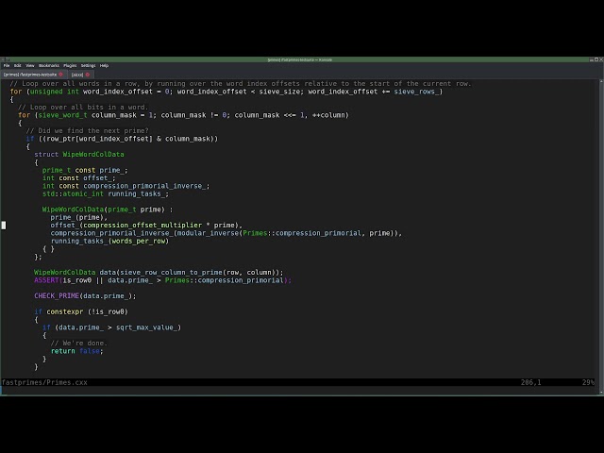Click the Konsole window title text
The image size is (604, 453).
(x=300, y=59)
